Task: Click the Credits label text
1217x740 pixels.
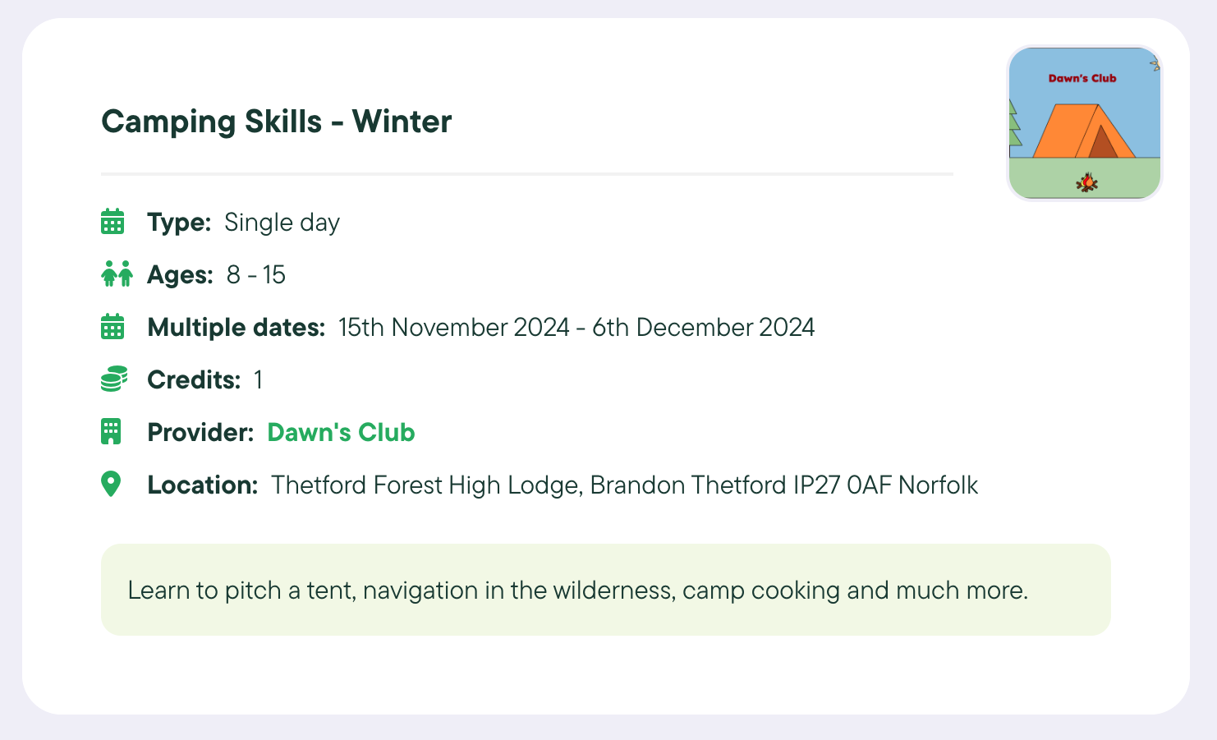Action: click(194, 380)
